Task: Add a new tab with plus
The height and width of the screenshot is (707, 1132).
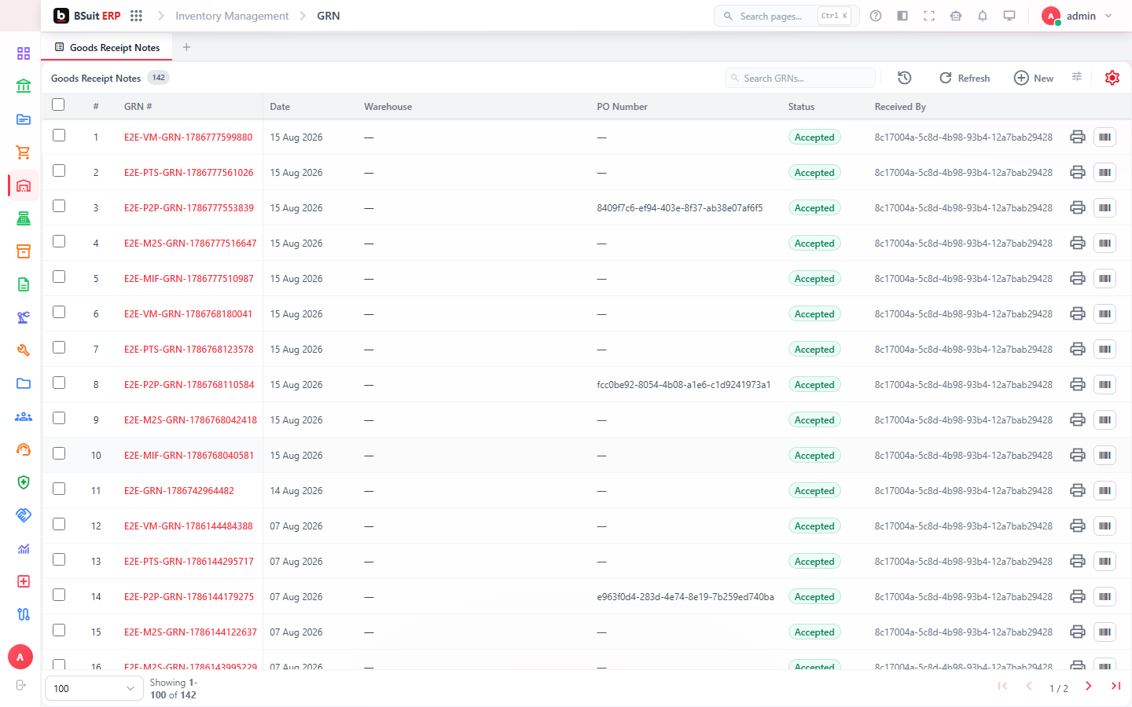Action: 186,47
